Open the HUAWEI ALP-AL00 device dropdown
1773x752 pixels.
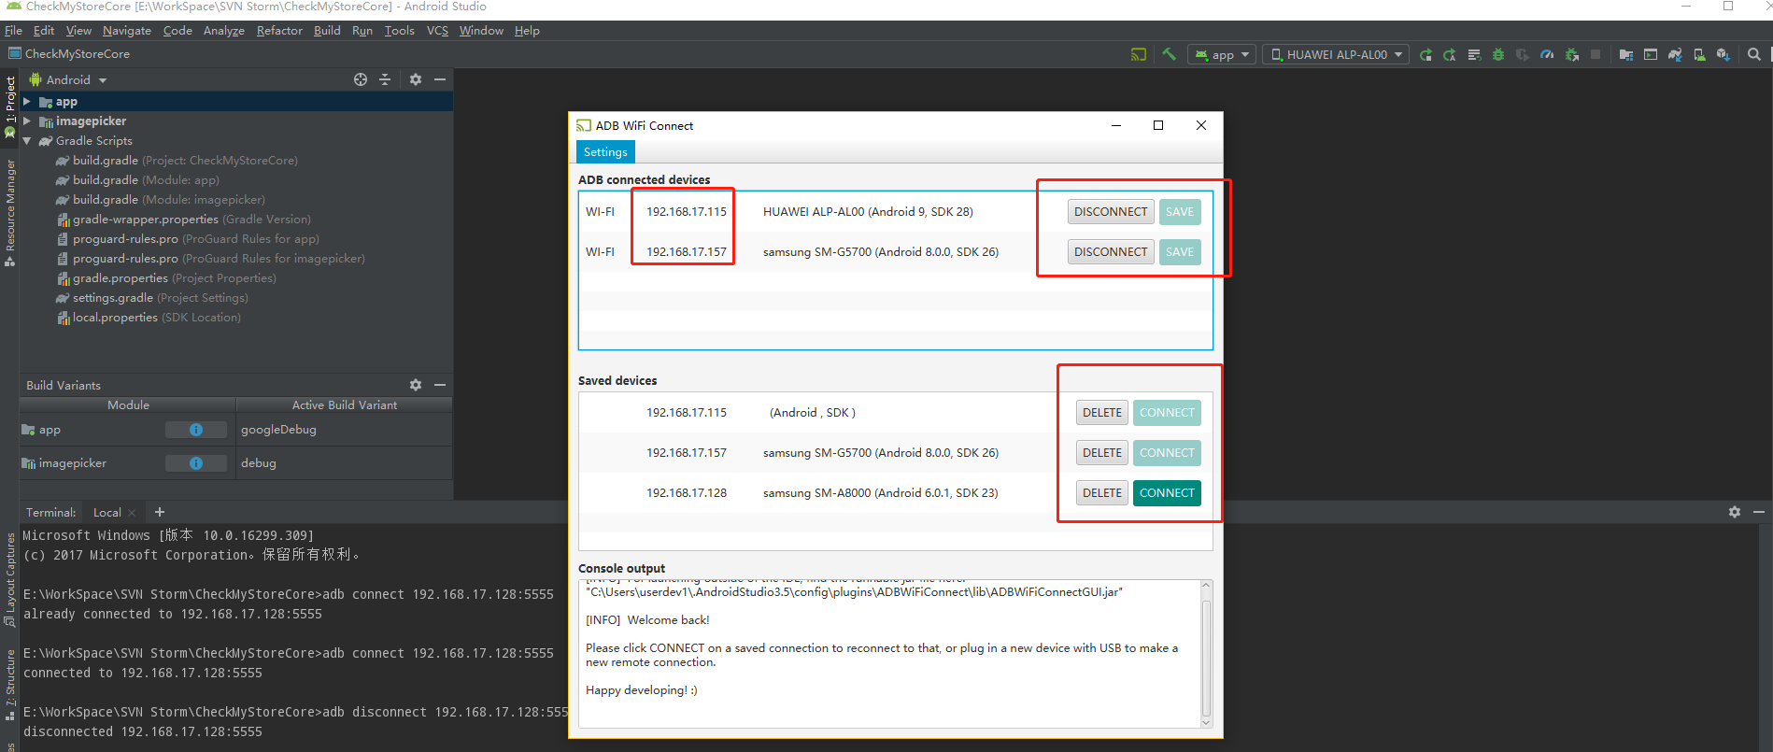[1337, 55]
